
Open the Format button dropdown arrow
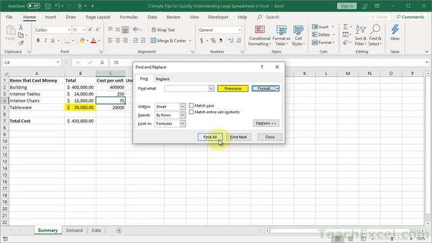click(277, 88)
